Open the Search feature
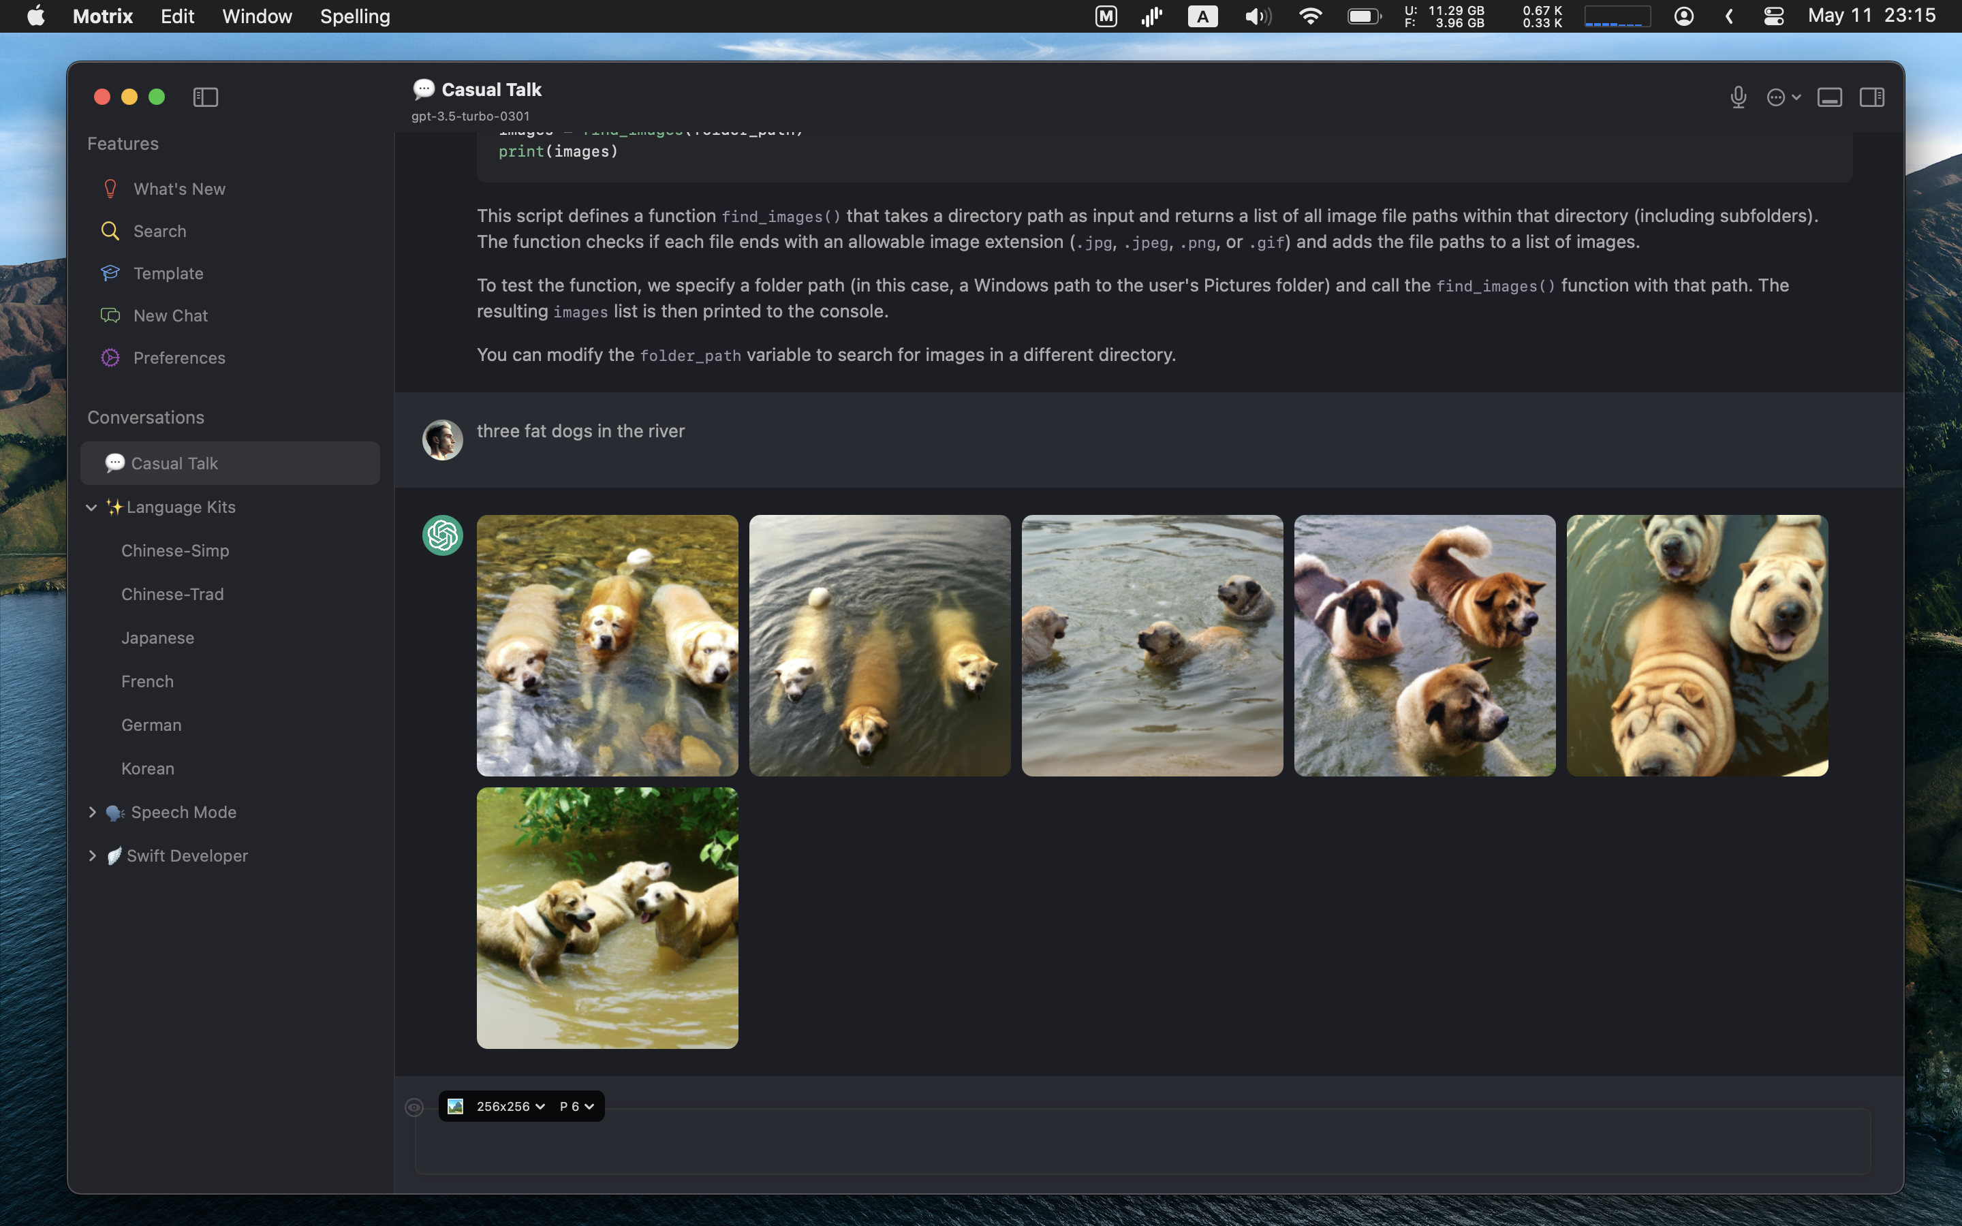 click(x=159, y=231)
